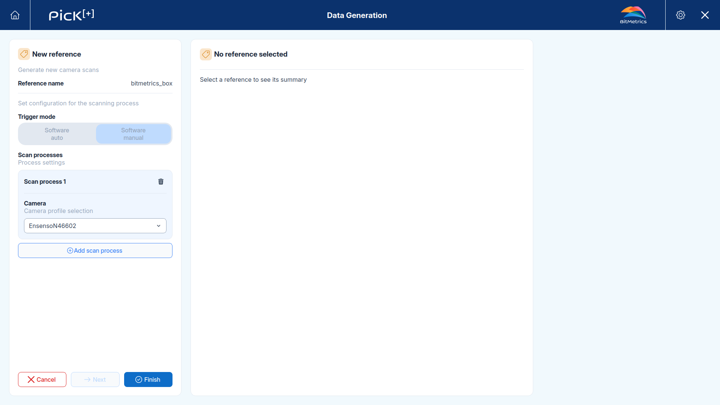Click the 'Generate new camera scans' text

tap(58, 70)
